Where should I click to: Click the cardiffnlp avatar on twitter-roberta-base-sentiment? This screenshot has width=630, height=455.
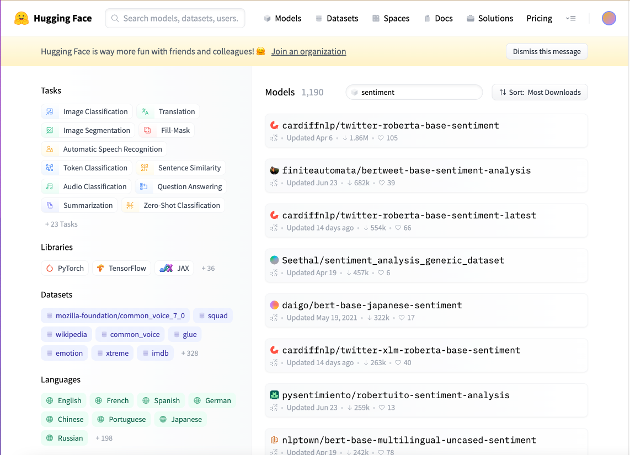click(x=274, y=125)
